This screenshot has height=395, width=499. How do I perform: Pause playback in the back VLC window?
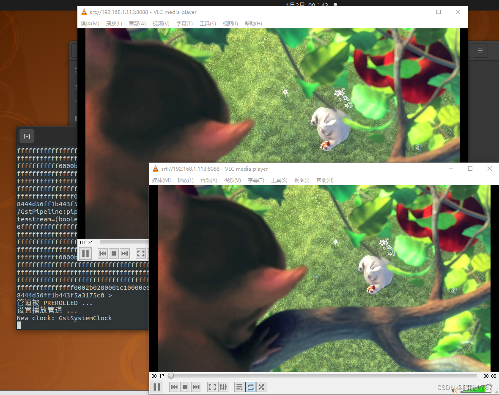point(85,253)
